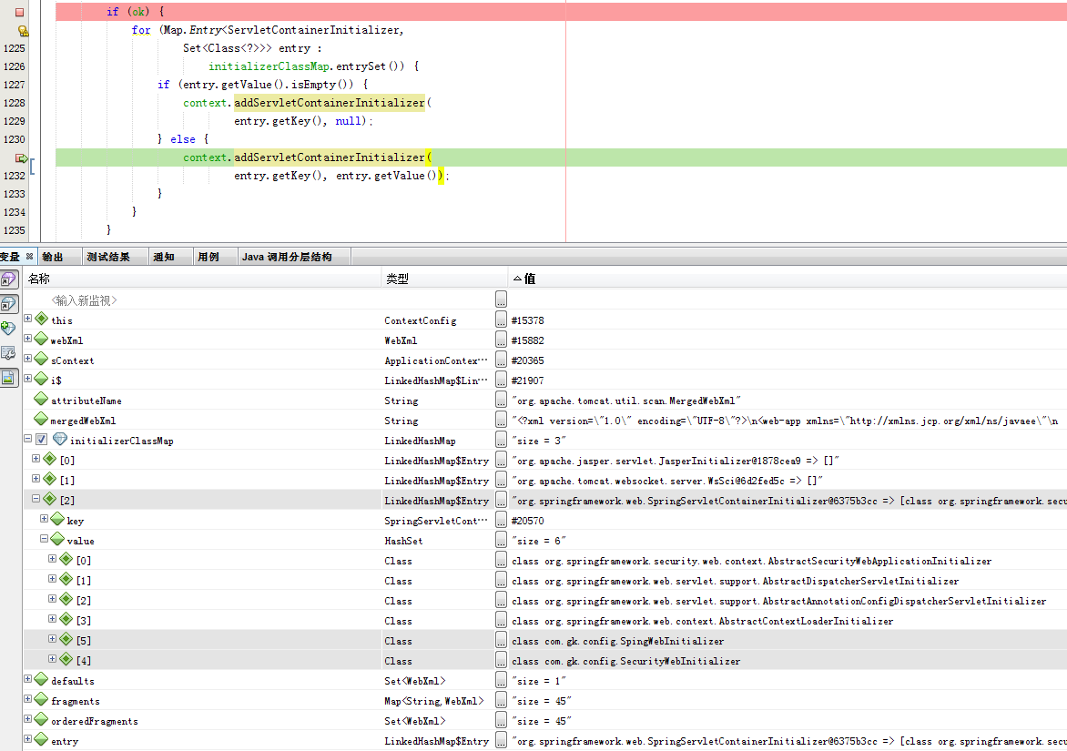The image size is (1067, 751).
Task: Switch to the 输出 tab
Action: point(53,257)
